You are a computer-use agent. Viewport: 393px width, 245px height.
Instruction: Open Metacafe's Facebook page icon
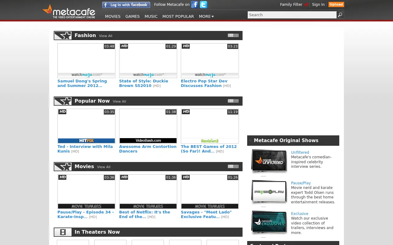[x=195, y=5]
